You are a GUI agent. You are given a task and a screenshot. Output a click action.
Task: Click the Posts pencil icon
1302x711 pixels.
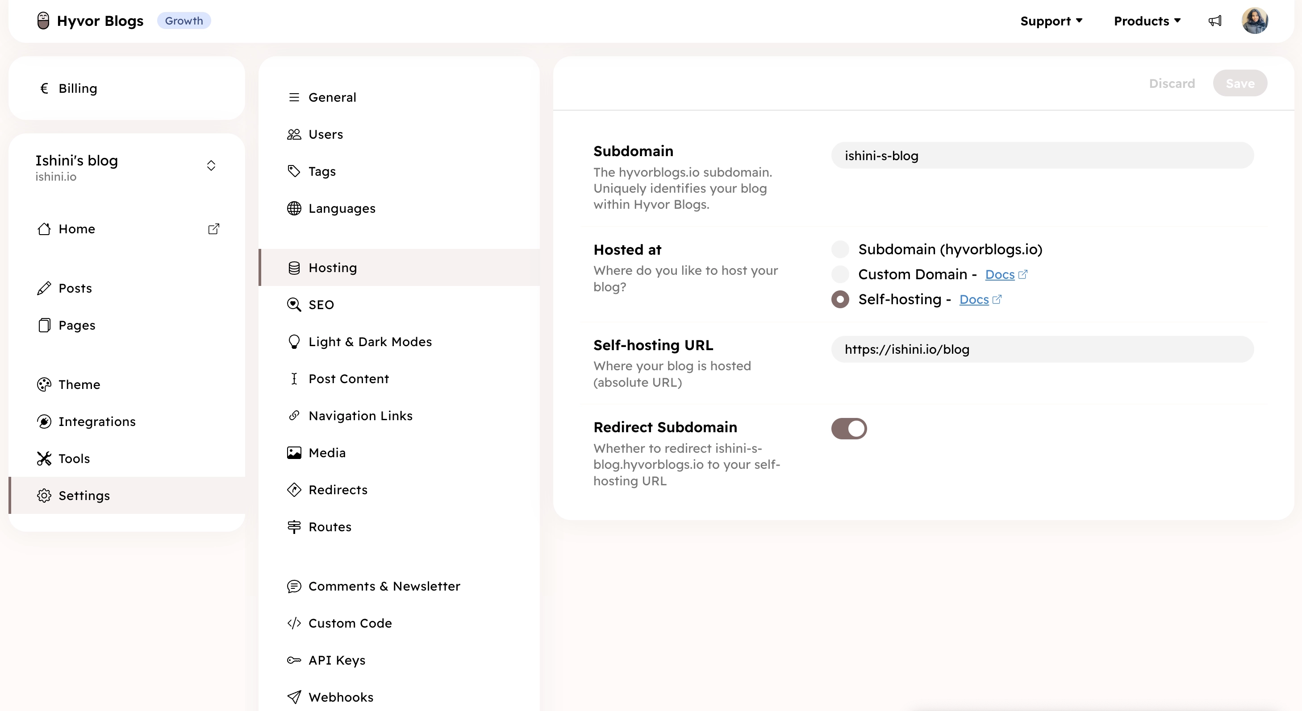[x=44, y=288]
